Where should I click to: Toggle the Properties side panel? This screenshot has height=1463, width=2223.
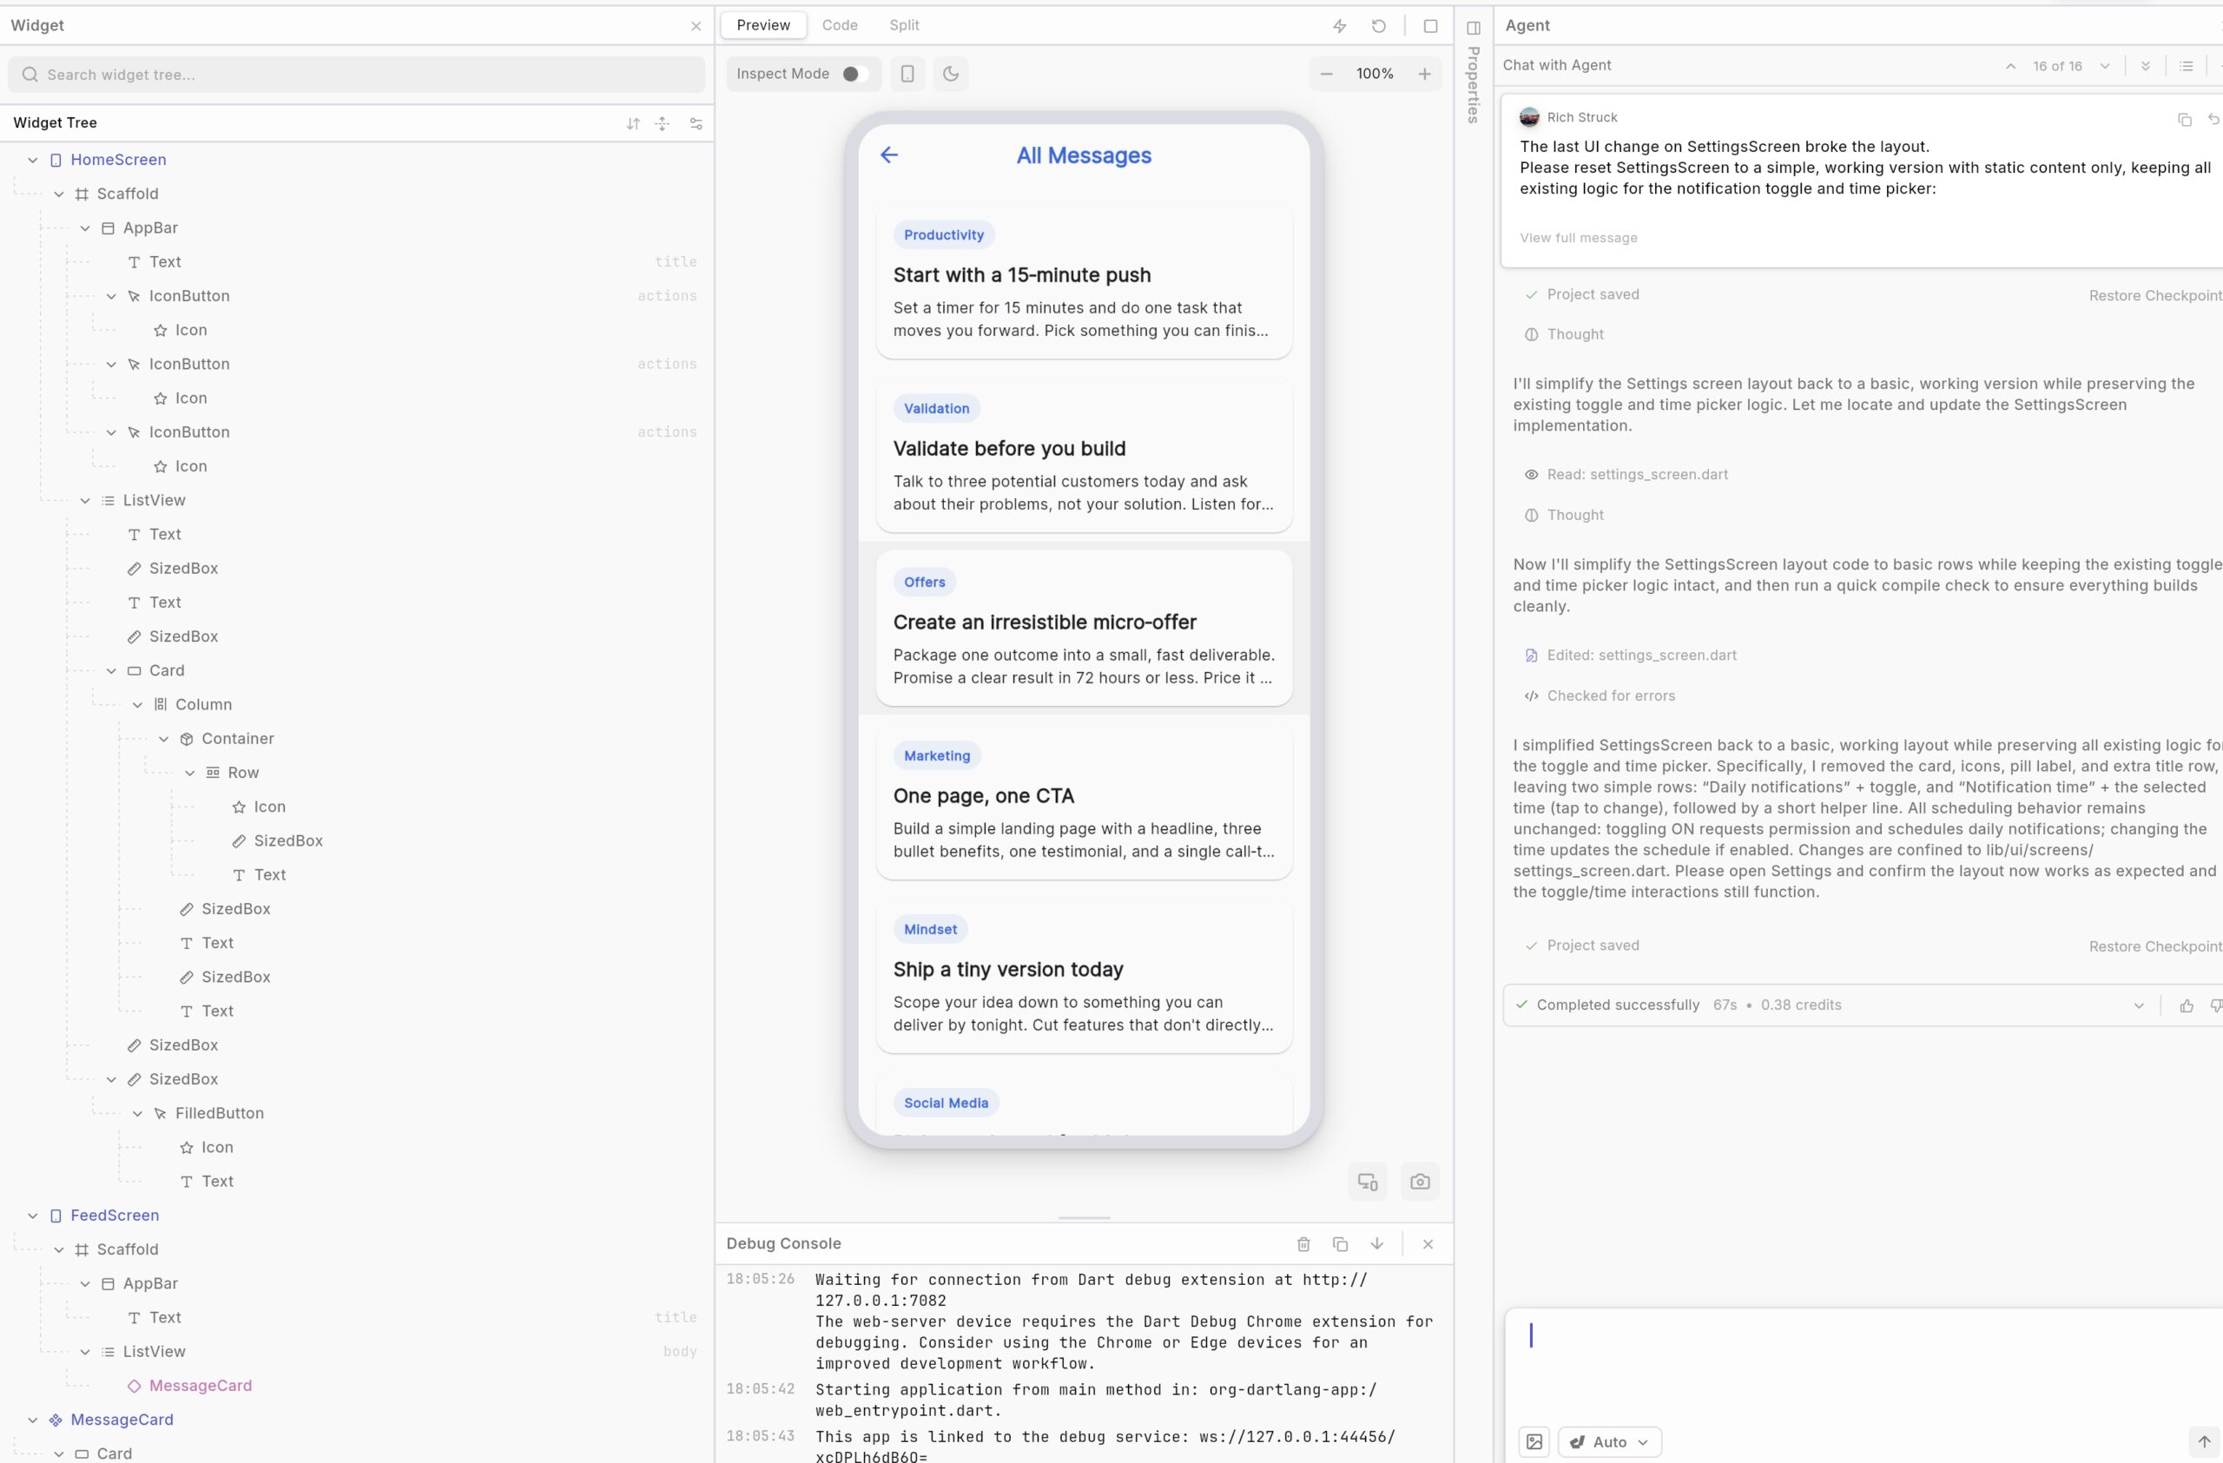tap(1474, 28)
